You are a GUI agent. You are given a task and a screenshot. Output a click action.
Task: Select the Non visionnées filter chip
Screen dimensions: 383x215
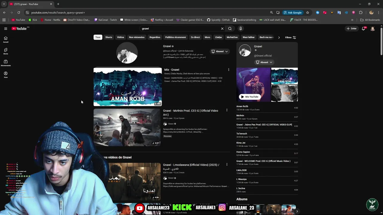point(137,37)
